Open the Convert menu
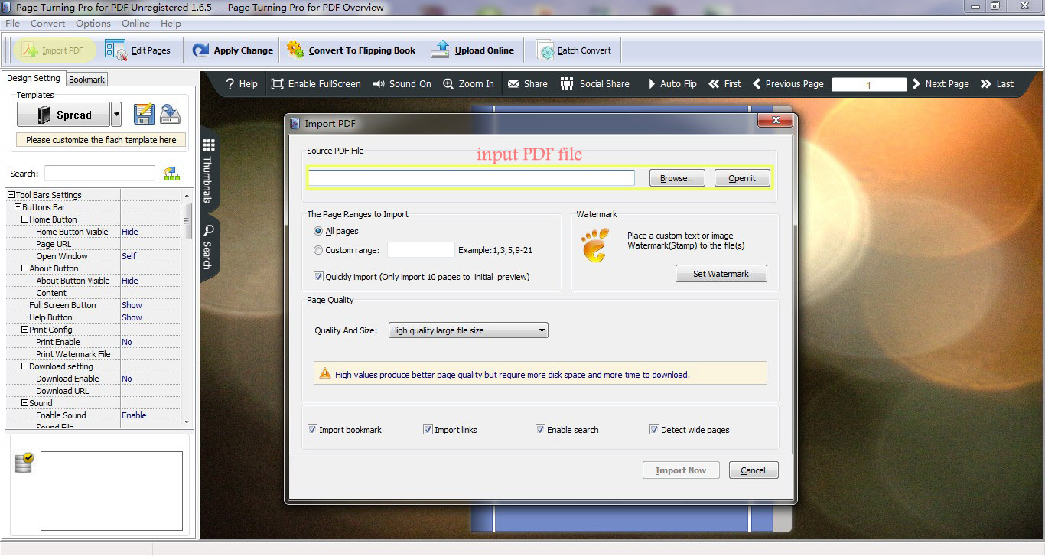 (x=47, y=24)
